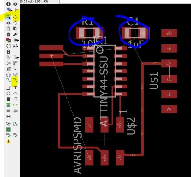The width and height of the screenshot is (191, 177).
Task: Select the Lock padlock tool
Action: point(8,52)
